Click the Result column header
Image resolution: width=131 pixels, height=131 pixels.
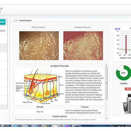click(40, 107)
